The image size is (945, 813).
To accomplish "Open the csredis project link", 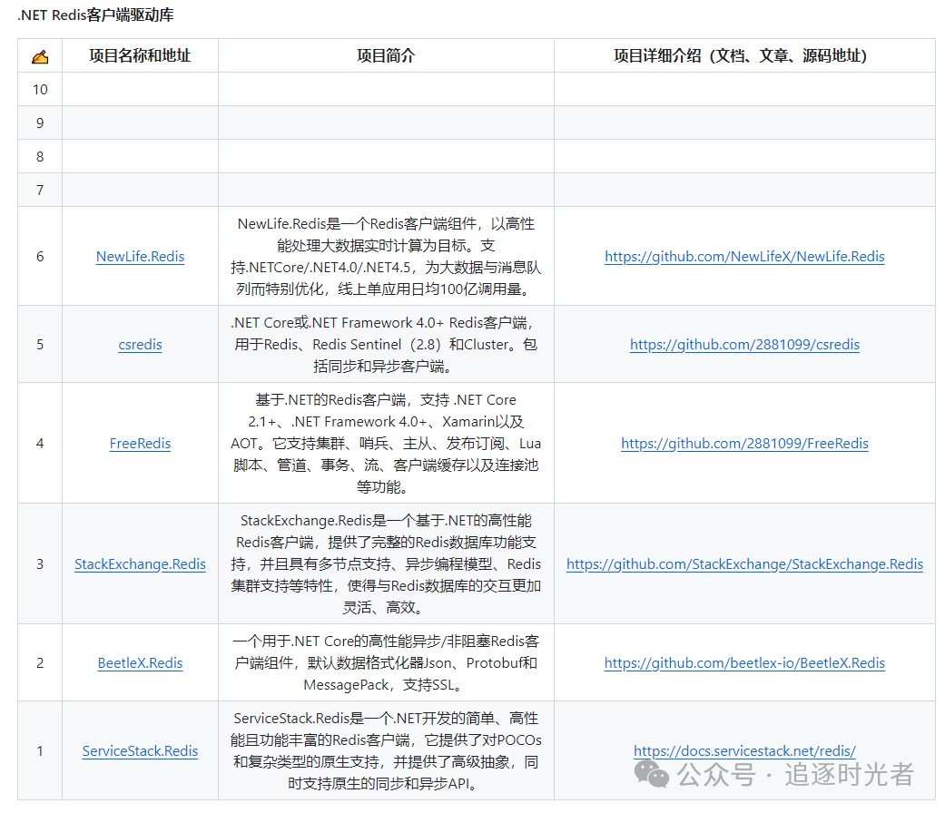I will [x=141, y=345].
